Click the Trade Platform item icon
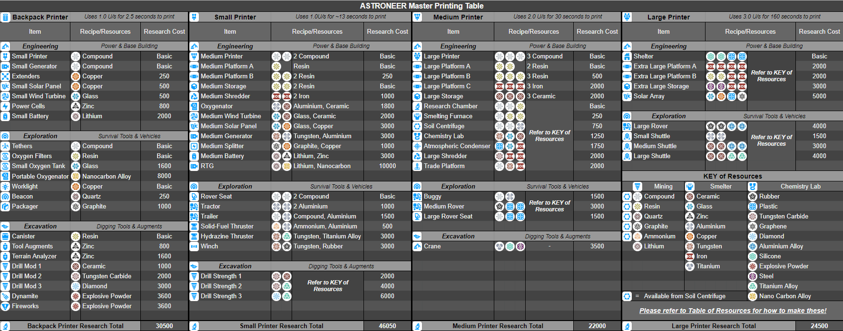 pyautogui.click(x=417, y=166)
